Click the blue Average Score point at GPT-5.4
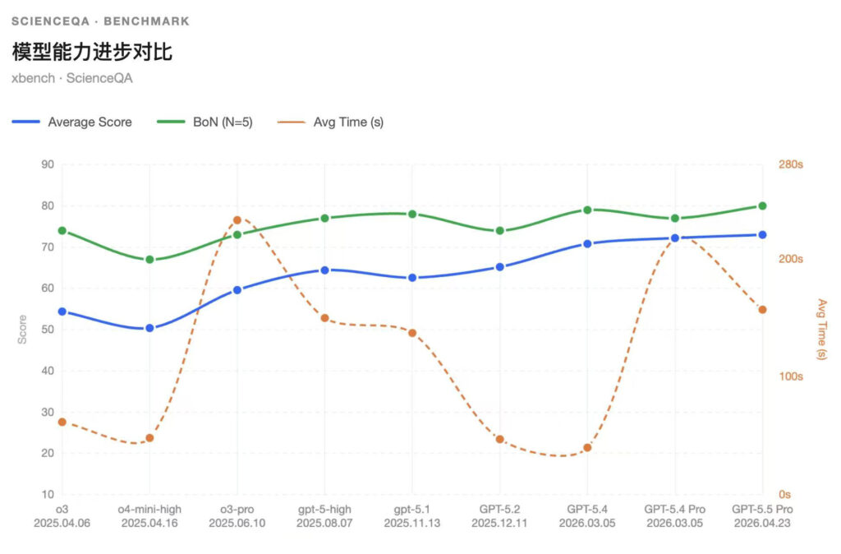 [587, 243]
